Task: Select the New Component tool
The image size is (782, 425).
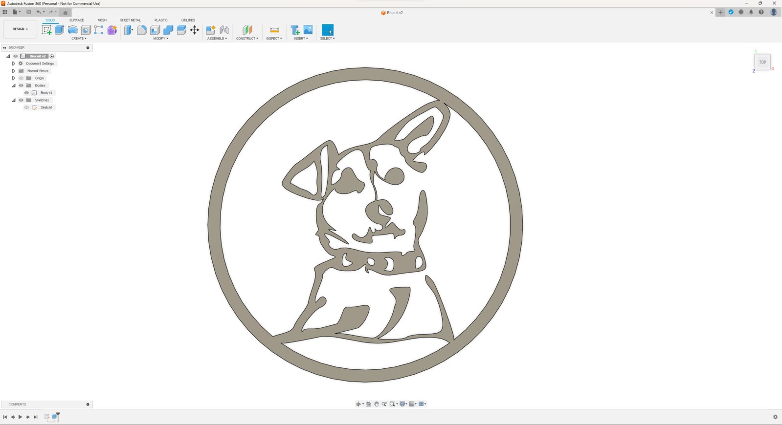Action: tap(211, 30)
